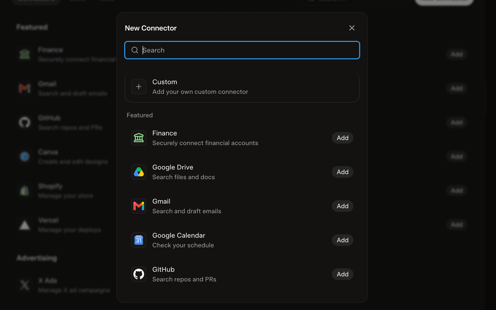Viewport: 496px width, 310px height.
Task: Focus the Search input field
Action: (242, 50)
